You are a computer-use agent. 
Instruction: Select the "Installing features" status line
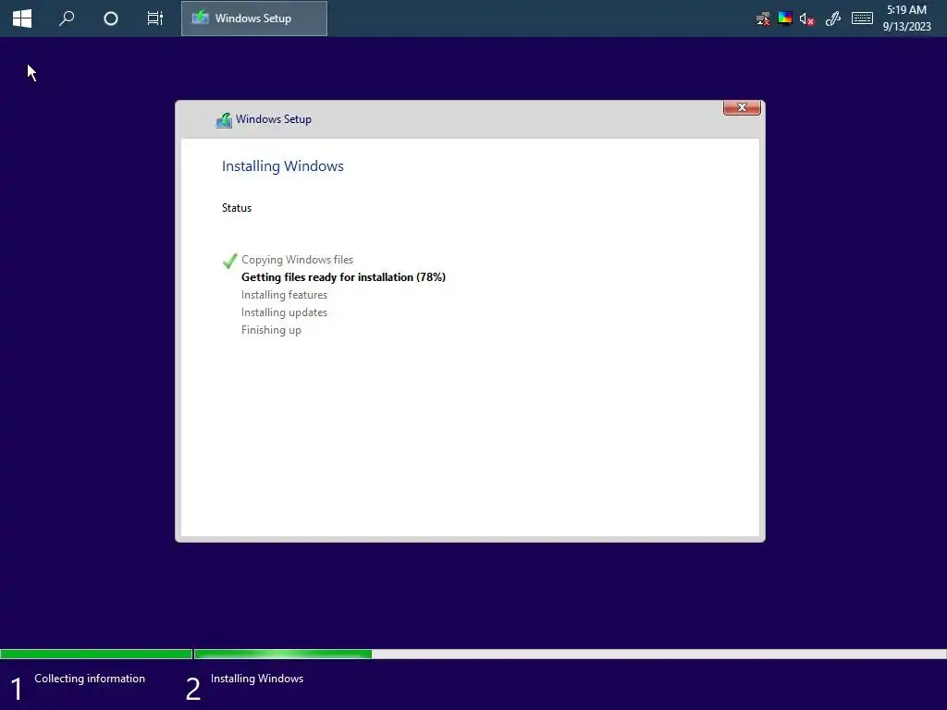[284, 295]
